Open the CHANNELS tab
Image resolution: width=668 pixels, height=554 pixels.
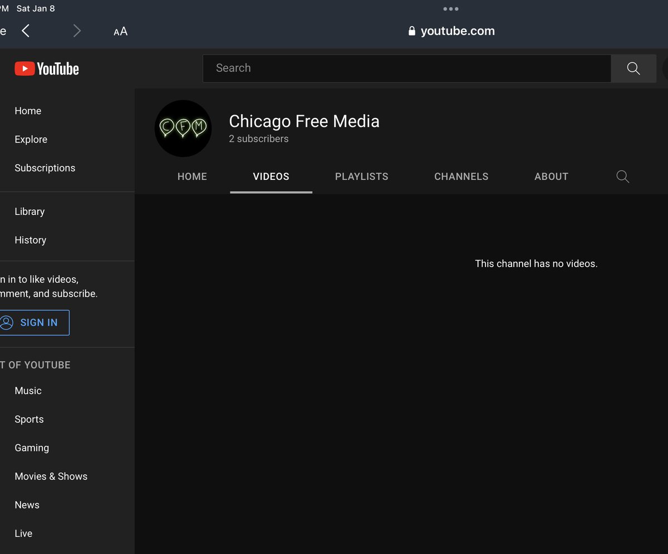[x=461, y=177]
